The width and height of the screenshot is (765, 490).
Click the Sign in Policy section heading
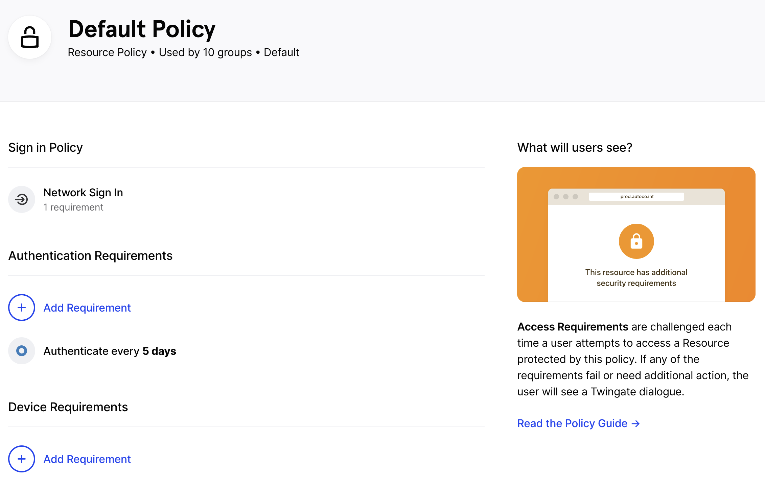(45, 148)
